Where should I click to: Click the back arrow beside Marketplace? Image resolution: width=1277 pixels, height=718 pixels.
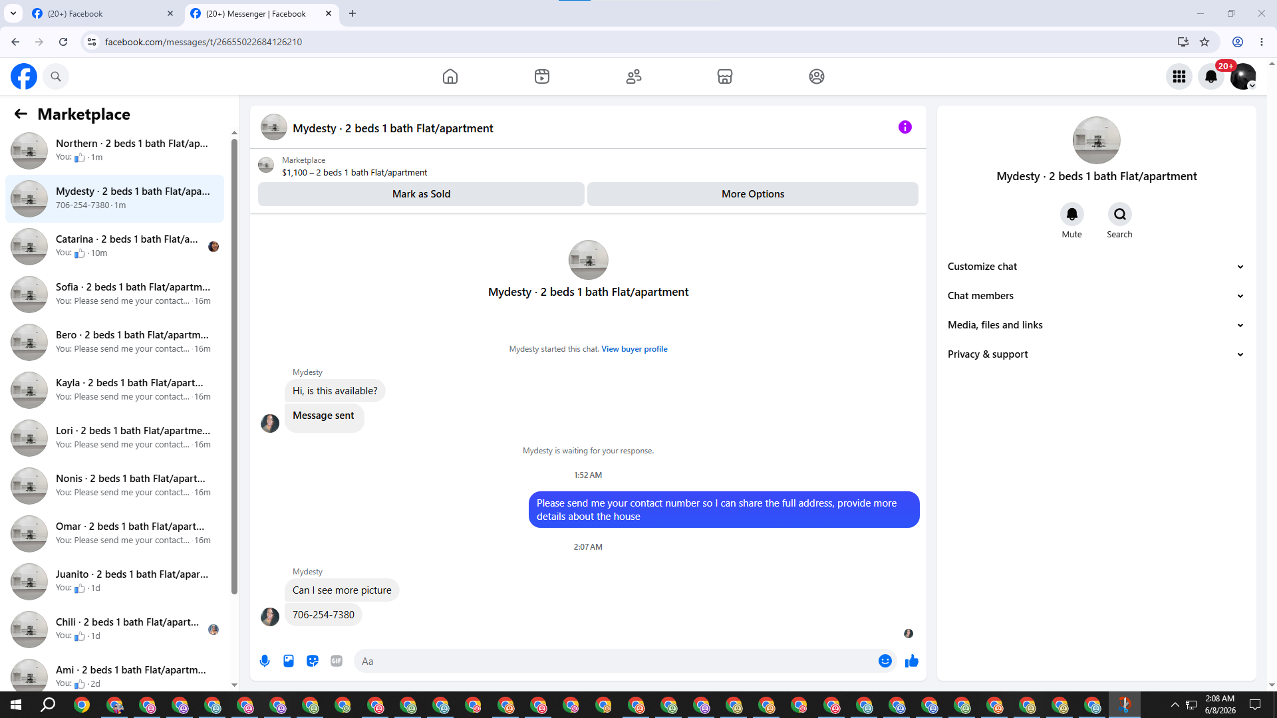(x=21, y=114)
